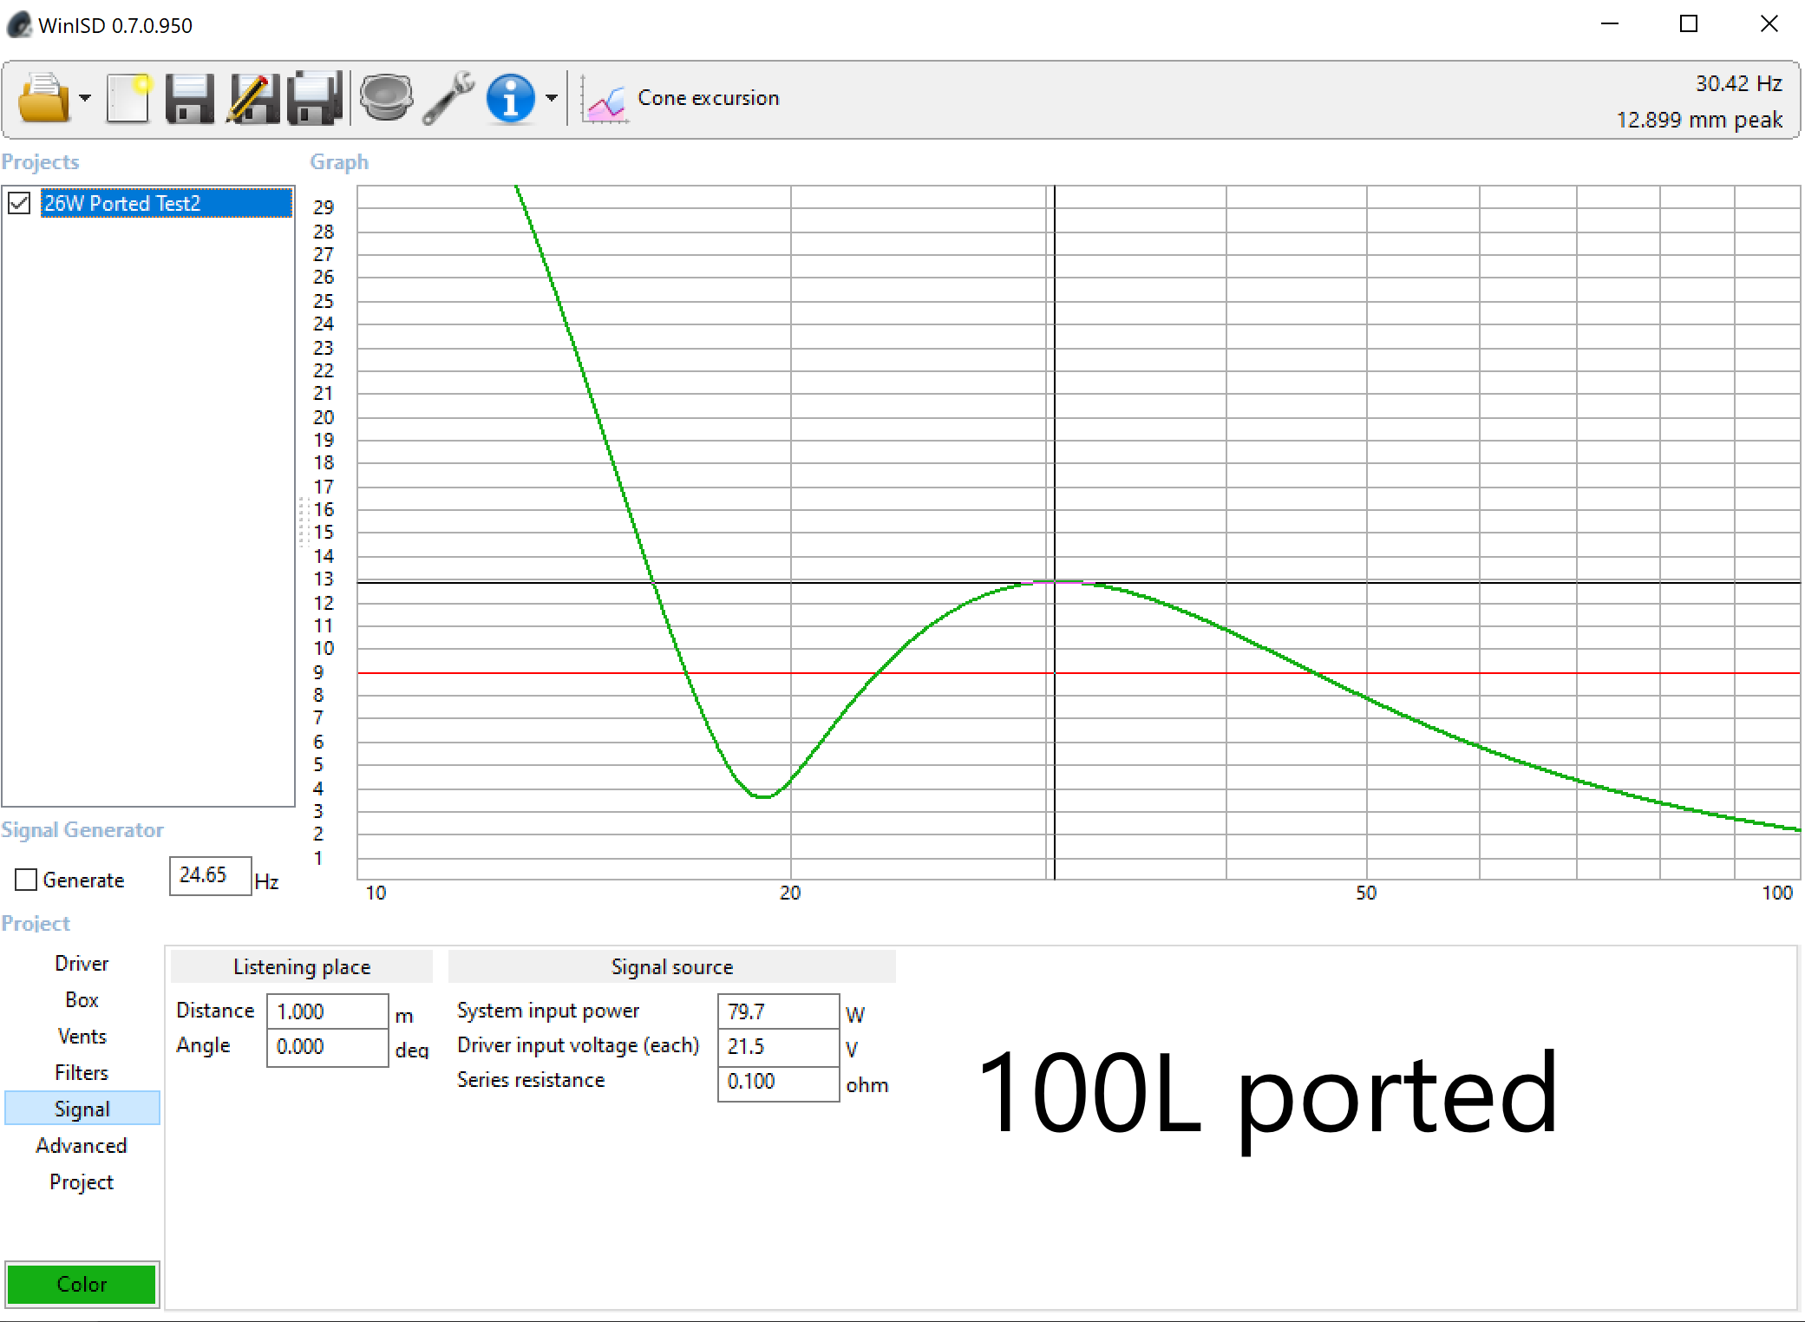Open options with the wrench icon

[449, 98]
